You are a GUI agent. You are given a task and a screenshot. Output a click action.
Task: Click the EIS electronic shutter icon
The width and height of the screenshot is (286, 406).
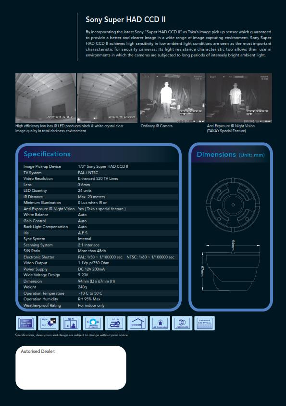(93, 323)
